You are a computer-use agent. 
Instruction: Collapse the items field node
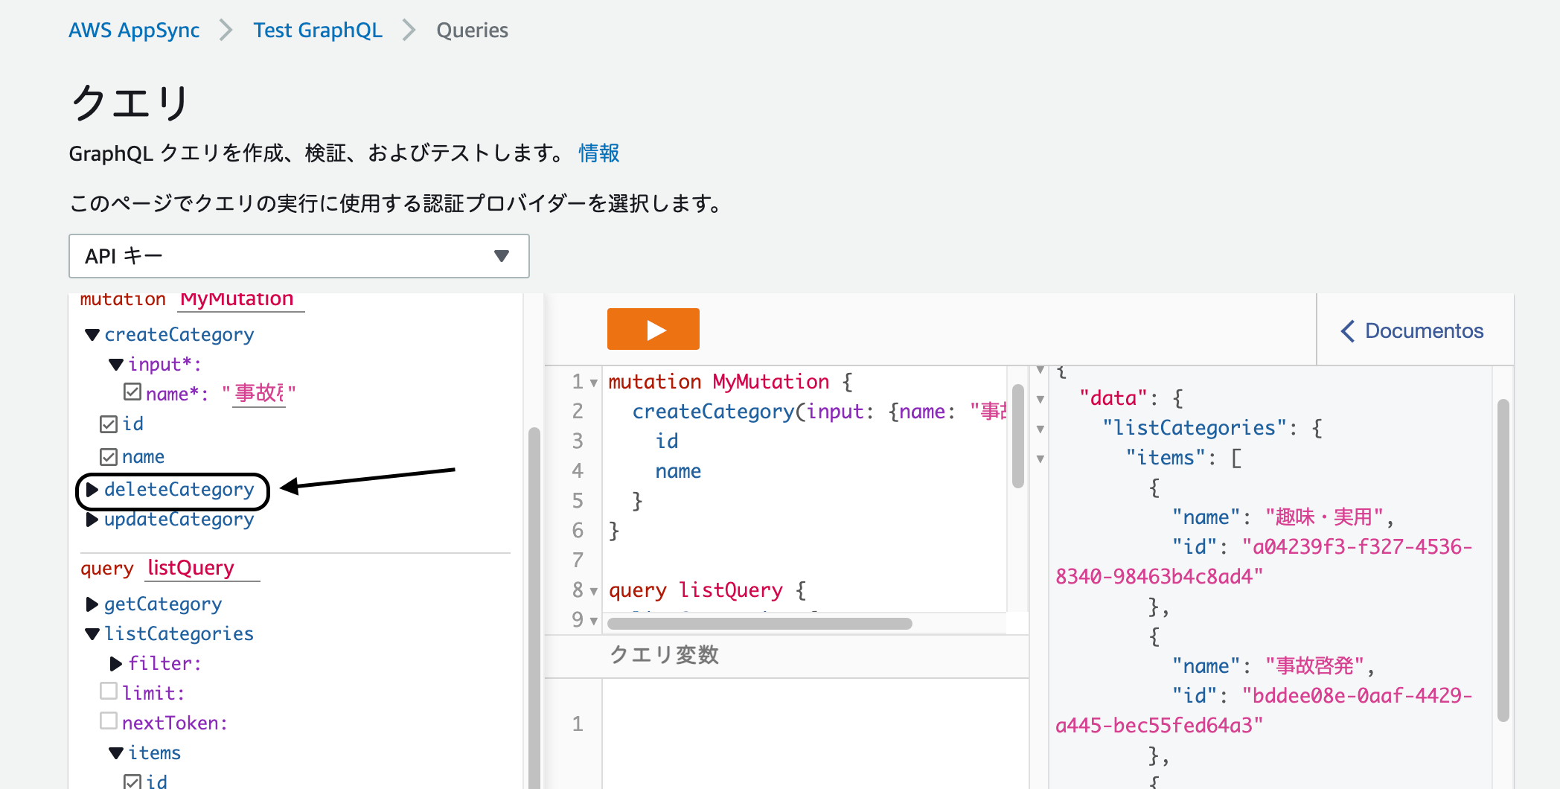click(116, 753)
